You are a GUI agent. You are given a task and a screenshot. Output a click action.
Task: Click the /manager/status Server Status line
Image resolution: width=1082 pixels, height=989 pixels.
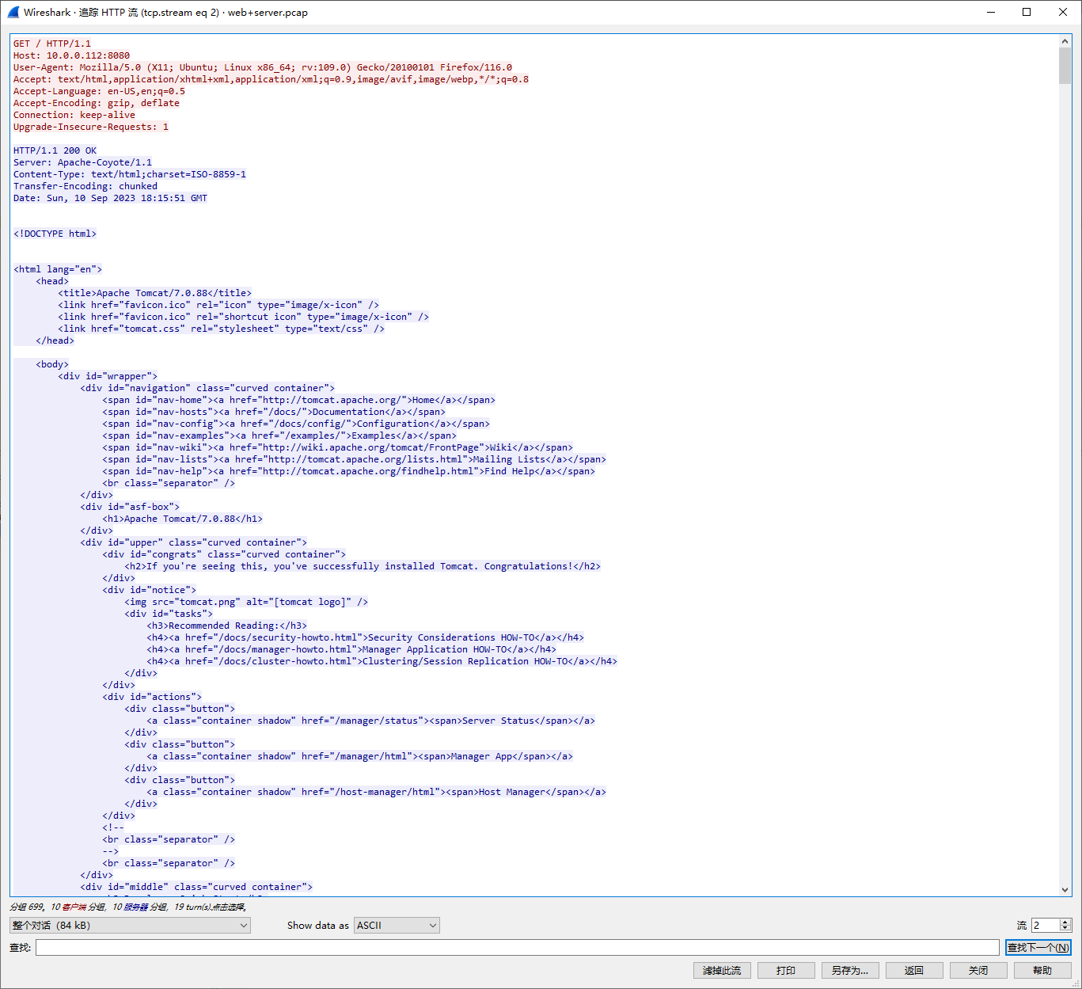click(x=370, y=721)
